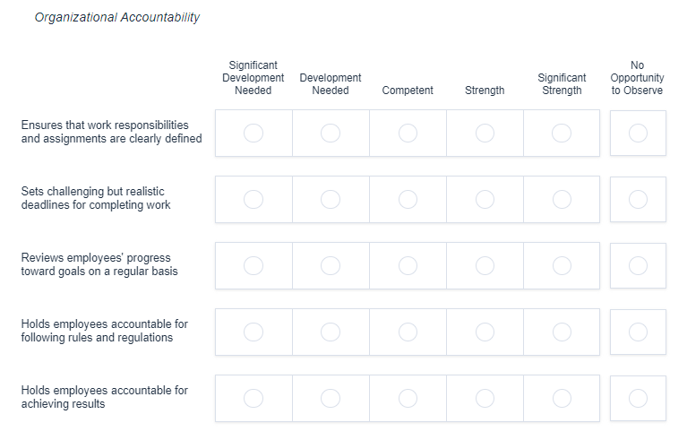Rate clearly defined assignments as Significant Development Needed

(x=253, y=133)
